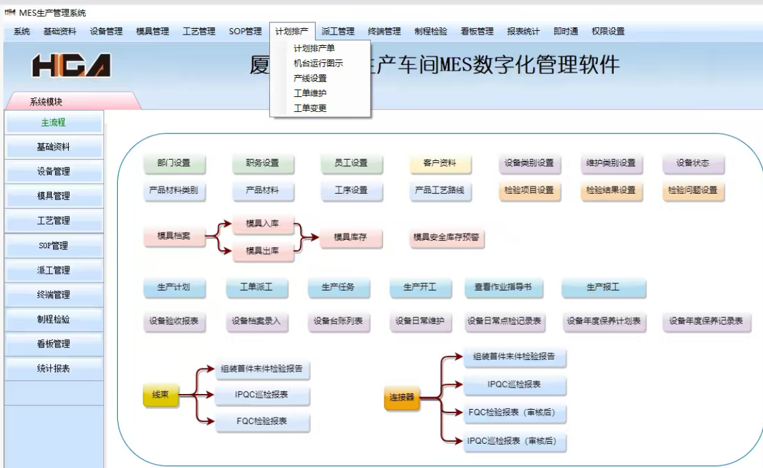763x468 pixels.
Task: Click the 模具库存 node
Action: point(350,237)
